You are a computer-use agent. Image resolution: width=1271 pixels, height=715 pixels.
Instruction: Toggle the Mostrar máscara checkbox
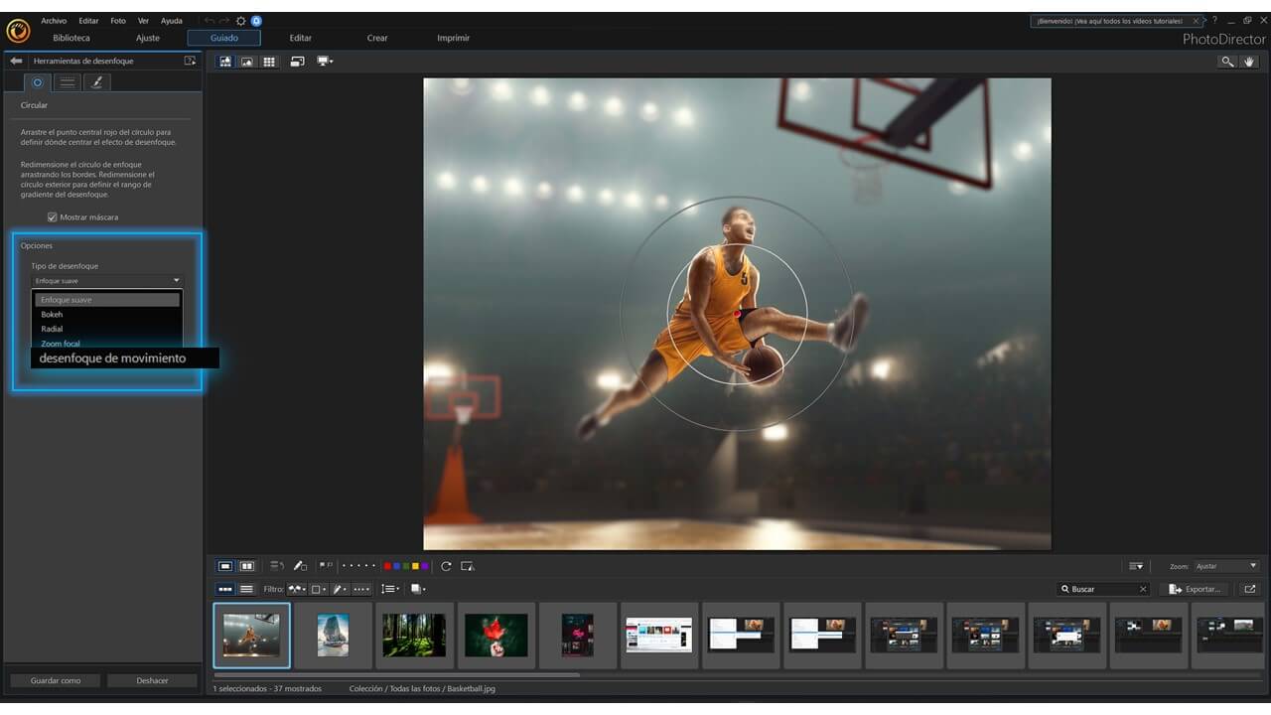coord(53,217)
